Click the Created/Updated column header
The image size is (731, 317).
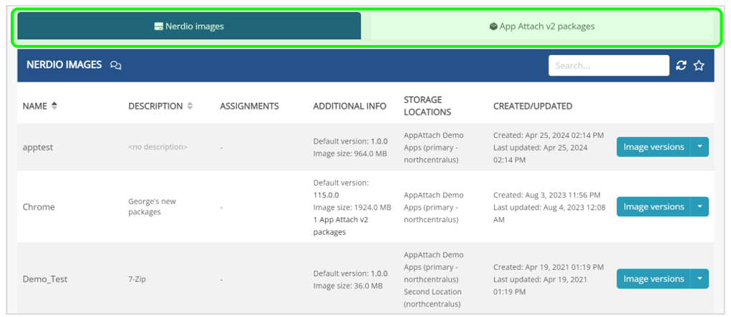click(533, 106)
